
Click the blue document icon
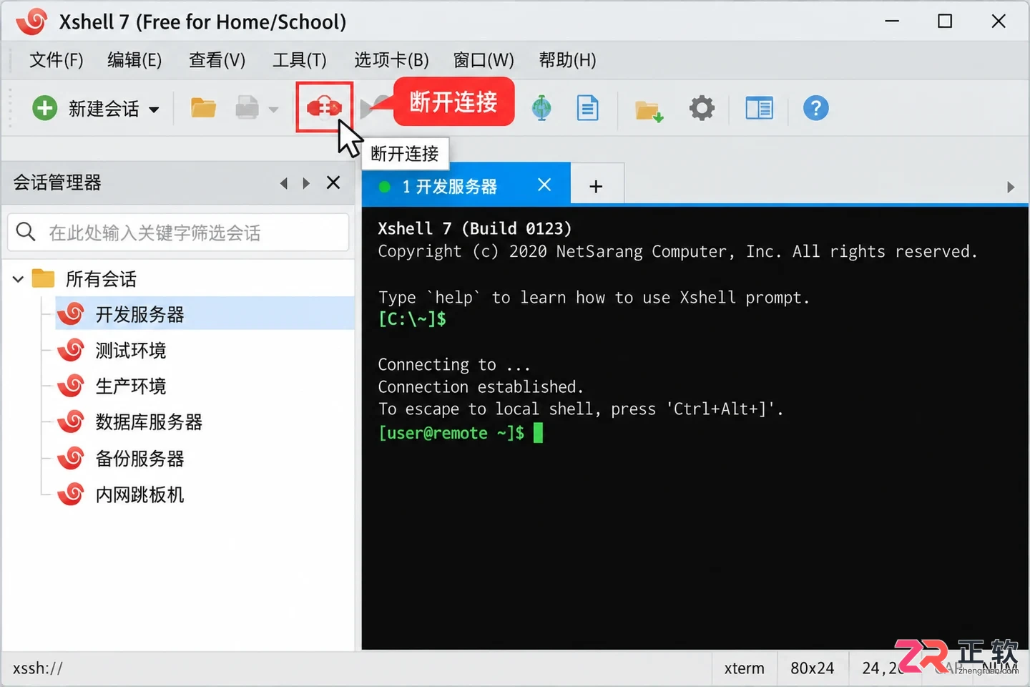pos(587,108)
